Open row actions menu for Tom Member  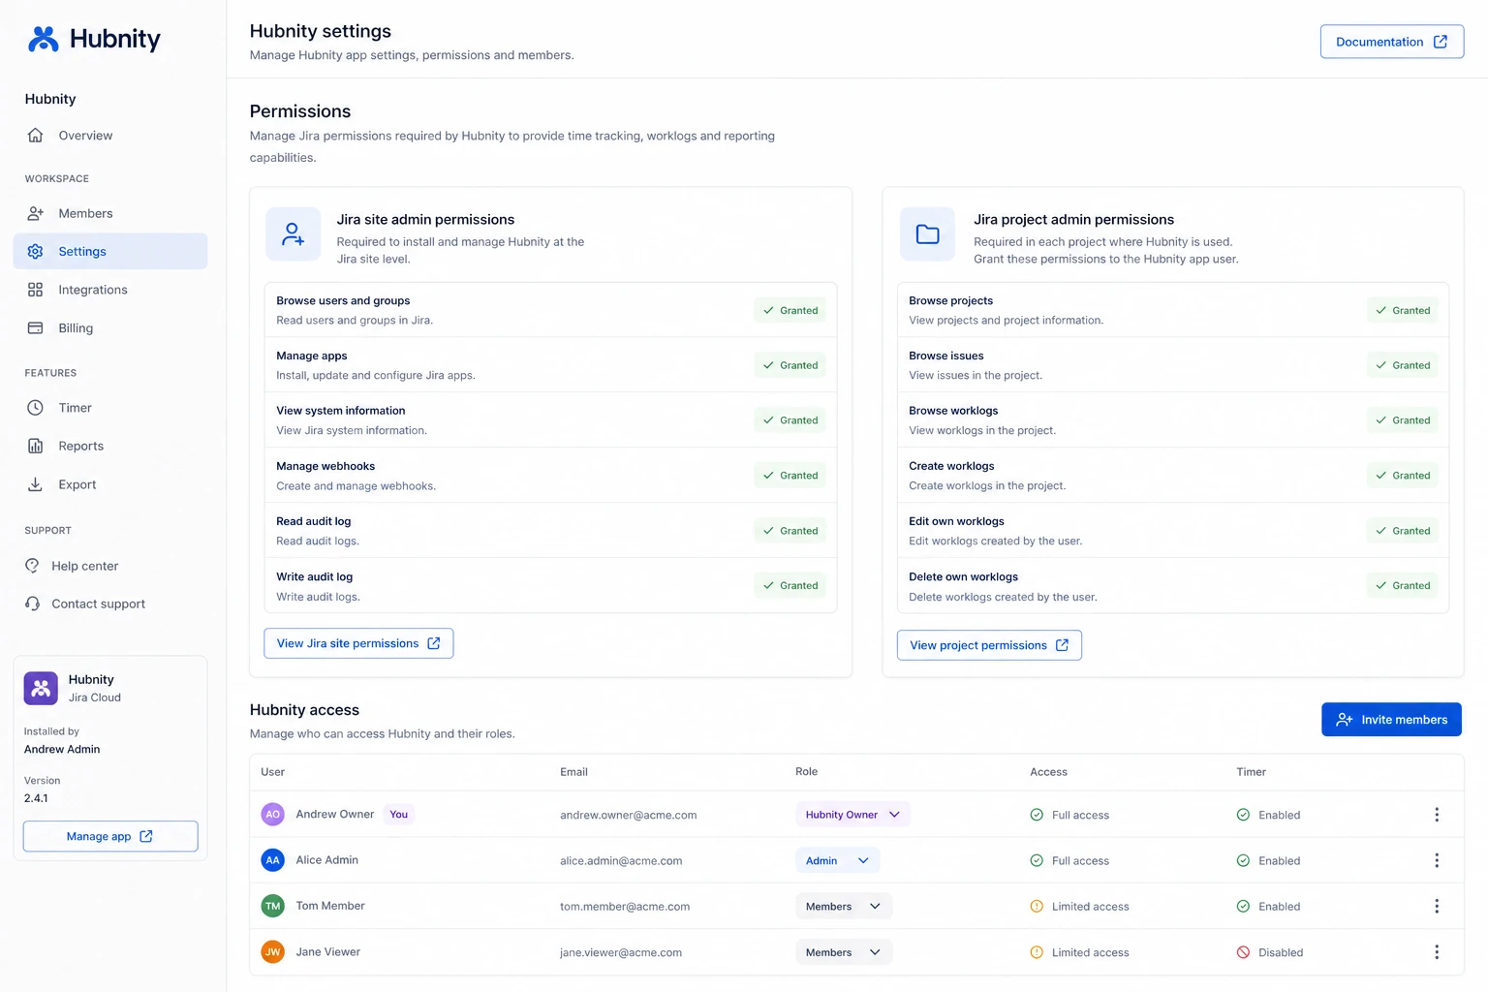point(1437,906)
